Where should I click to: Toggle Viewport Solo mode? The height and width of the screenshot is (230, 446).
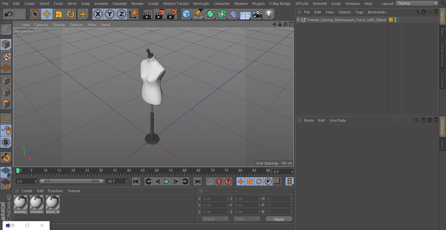[x=6, y=142]
